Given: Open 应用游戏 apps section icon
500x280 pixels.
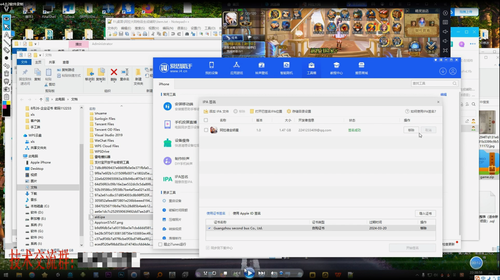Looking at the screenshot, I should click(x=236, y=65).
